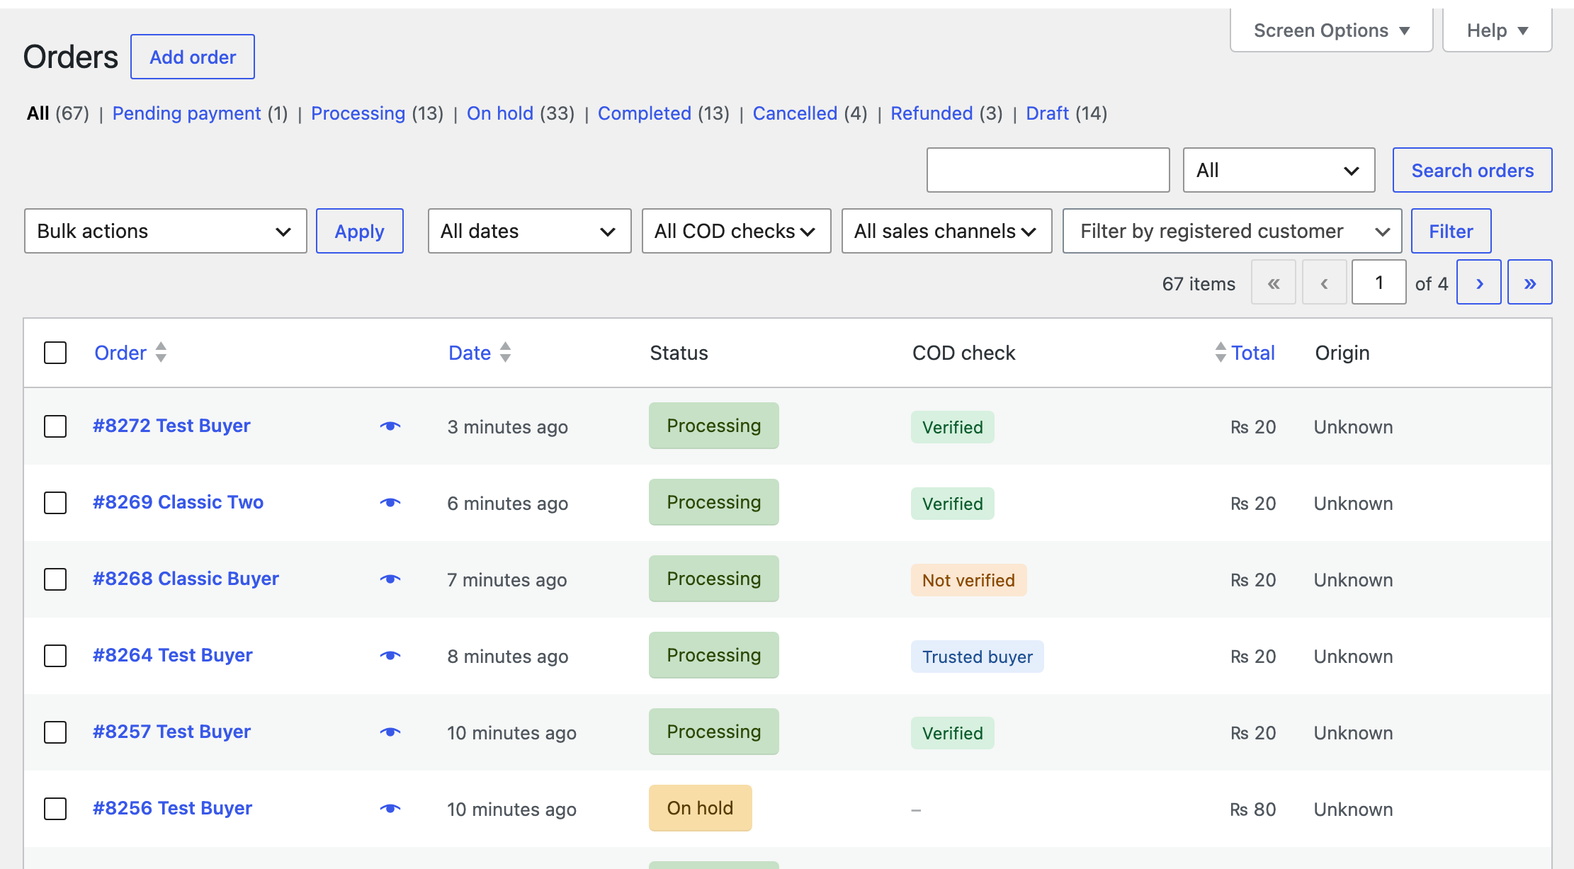Viewport: 1574px width, 869px height.
Task: Switch to On hold orders view
Action: [500, 113]
